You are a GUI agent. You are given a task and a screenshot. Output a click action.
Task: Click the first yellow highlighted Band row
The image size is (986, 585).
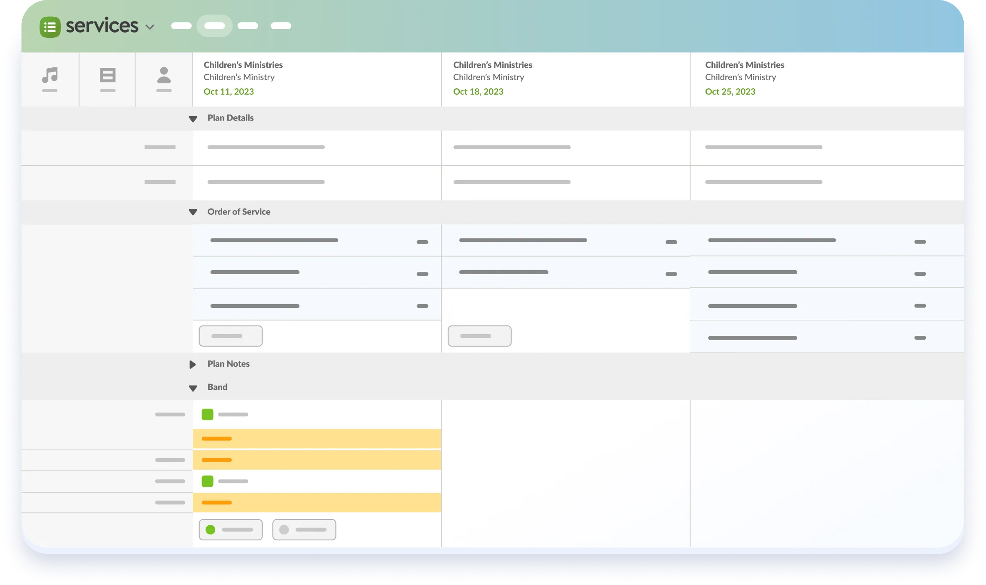click(x=317, y=438)
